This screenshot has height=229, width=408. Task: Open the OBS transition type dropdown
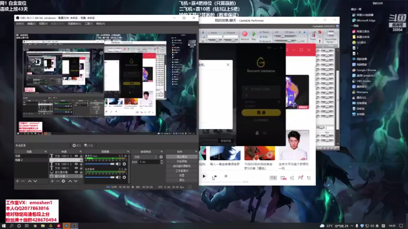pyautogui.click(x=145, y=157)
